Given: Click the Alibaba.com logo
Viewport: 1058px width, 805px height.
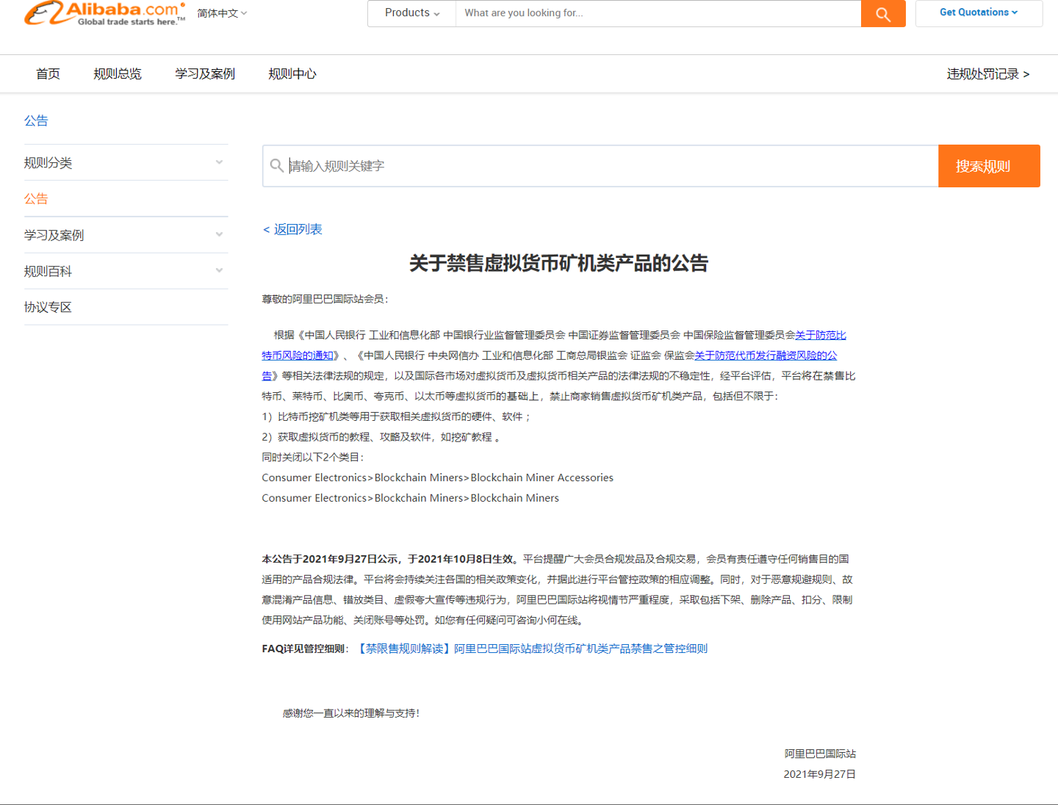Looking at the screenshot, I should 104,13.
